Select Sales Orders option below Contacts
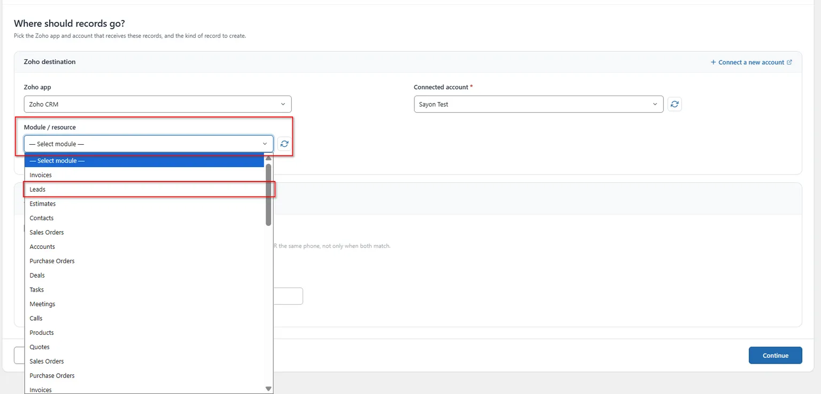The width and height of the screenshot is (821, 394). pos(144,232)
